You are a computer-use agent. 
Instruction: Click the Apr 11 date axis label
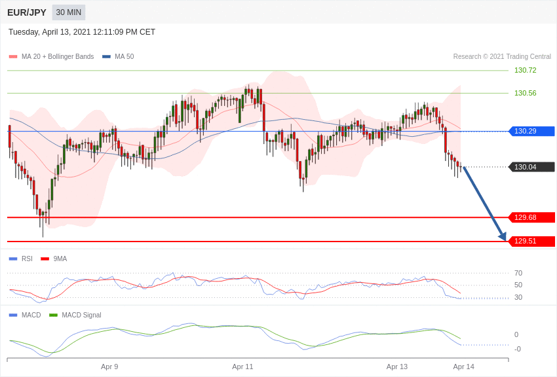(242, 367)
